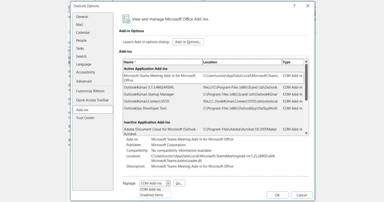Screen dimensions: 384x202
Task: Select Outlook4Gmail.Connect.VSTO row
Action: tap(213, 101)
